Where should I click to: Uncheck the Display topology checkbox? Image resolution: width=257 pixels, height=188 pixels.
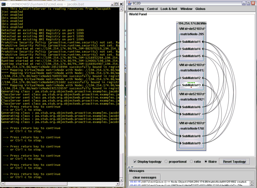pyautogui.click(x=135, y=162)
